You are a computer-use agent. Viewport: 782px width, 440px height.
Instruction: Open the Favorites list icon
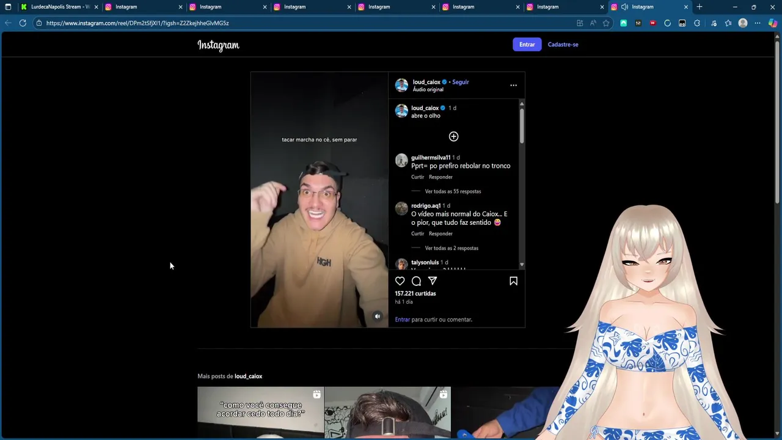[728, 23]
